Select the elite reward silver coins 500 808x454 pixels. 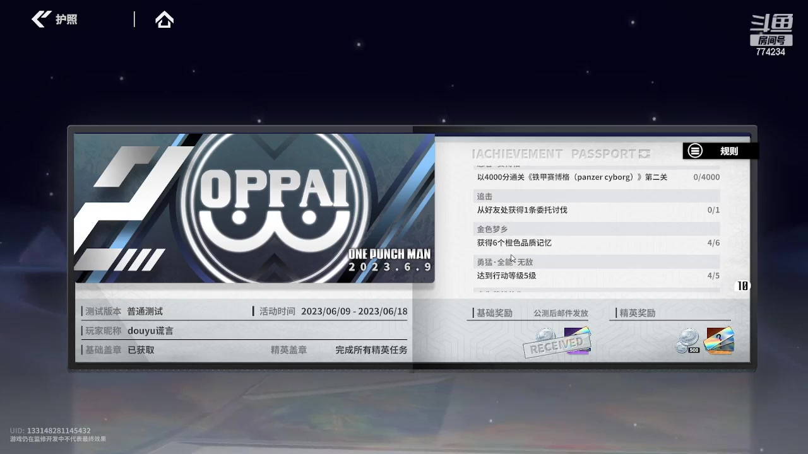point(687,341)
